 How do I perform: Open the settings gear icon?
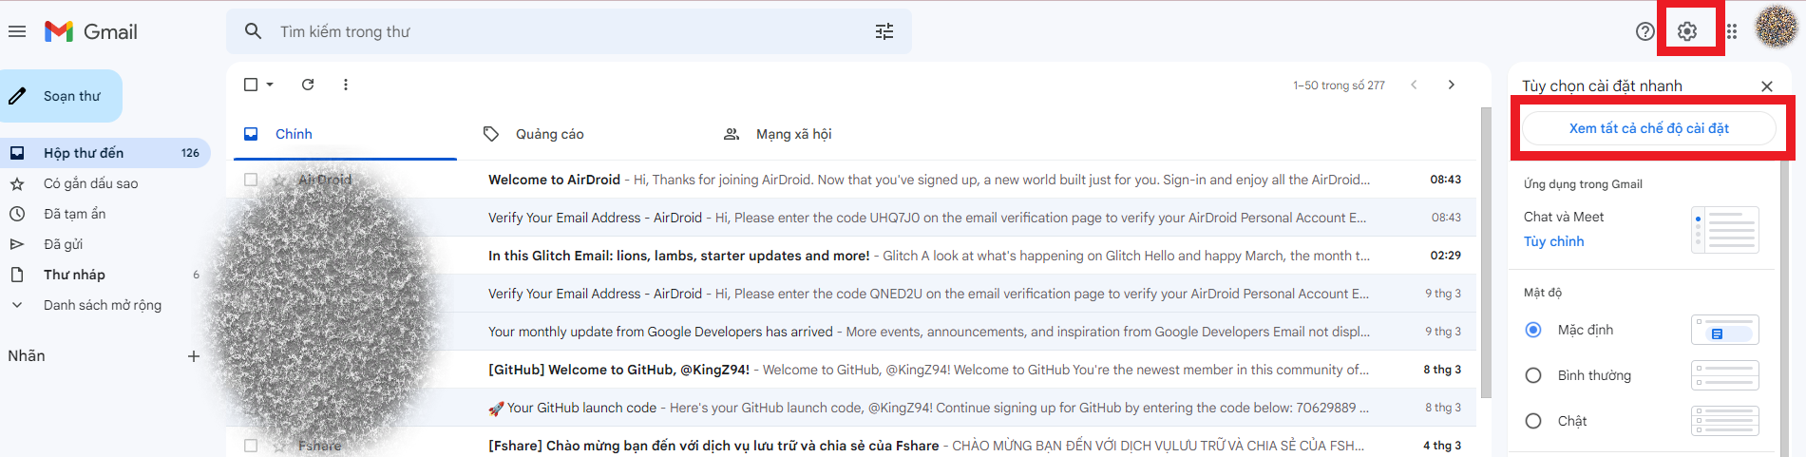[x=1686, y=31]
